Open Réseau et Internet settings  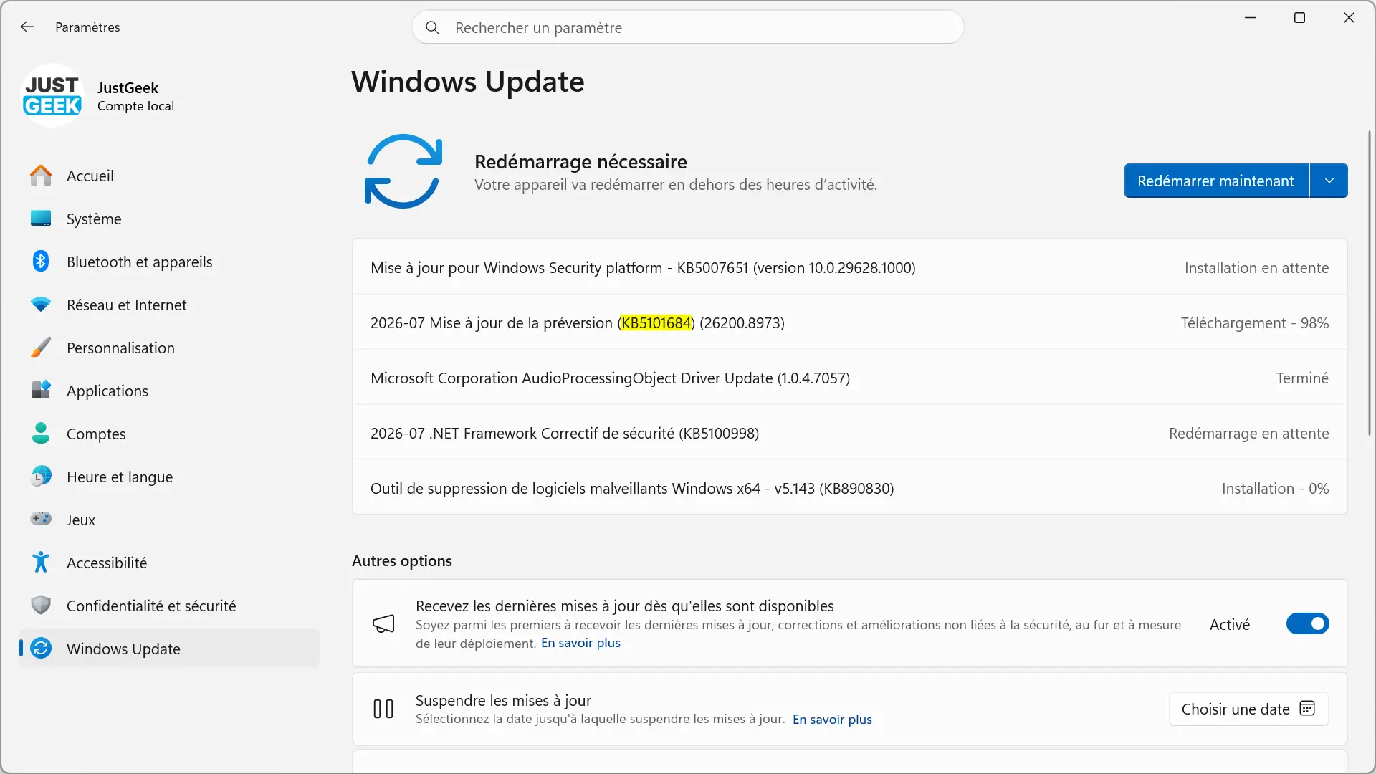[x=169, y=305]
